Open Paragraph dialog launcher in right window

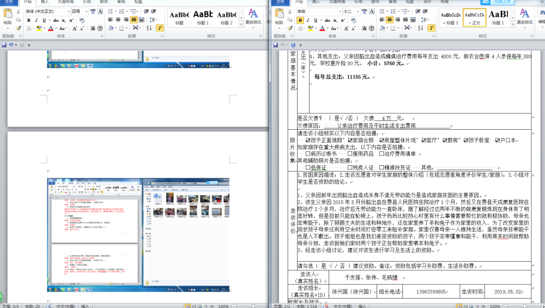[x=433, y=36]
